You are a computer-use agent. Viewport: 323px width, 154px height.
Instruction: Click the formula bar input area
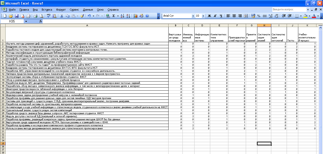tap(182, 21)
